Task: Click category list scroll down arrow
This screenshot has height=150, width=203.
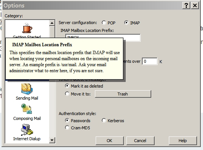Action: 52,140
